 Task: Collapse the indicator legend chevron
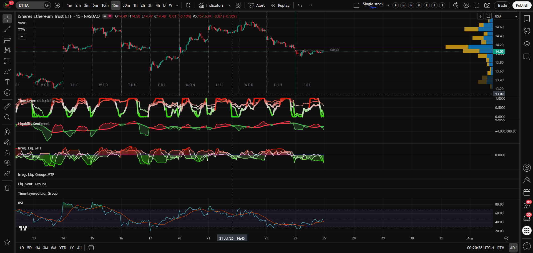(x=22, y=36)
